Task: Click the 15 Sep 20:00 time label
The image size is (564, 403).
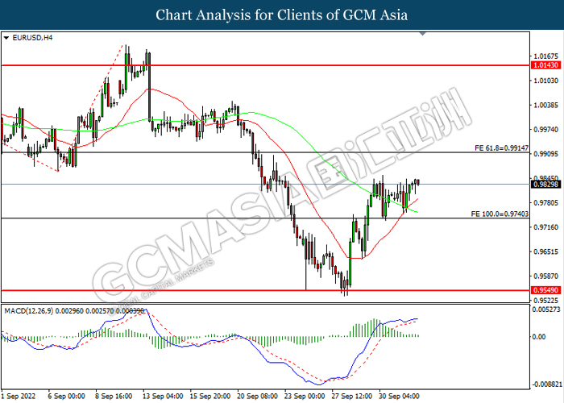Action: pyautogui.click(x=210, y=397)
